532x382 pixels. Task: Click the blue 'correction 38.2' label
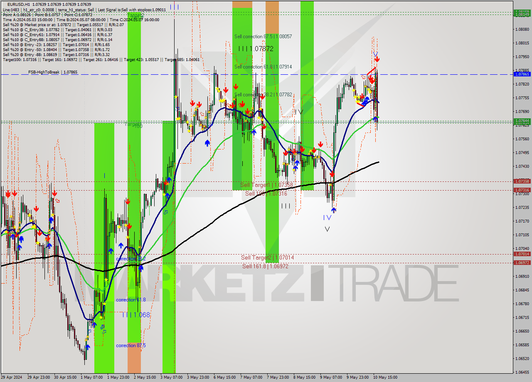(x=131, y=259)
